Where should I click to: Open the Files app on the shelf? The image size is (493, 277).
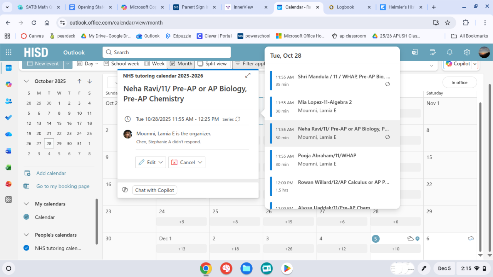pyautogui.click(x=246, y=268)
